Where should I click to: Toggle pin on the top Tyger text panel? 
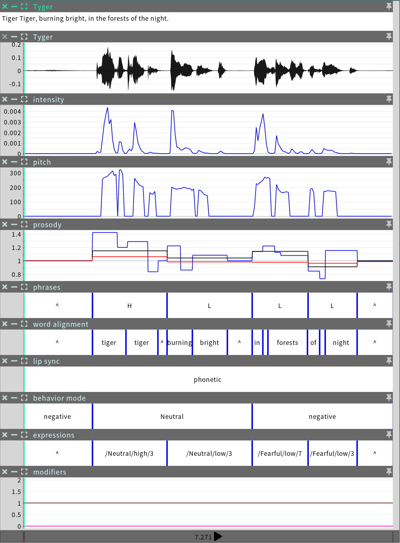point(389,6)
